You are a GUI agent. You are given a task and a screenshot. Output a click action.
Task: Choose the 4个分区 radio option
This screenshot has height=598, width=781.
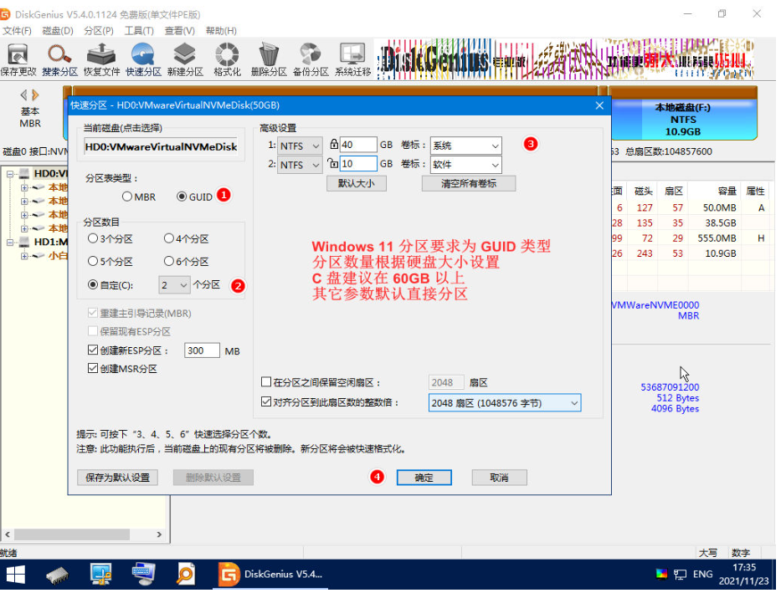[x=168, y=238]
